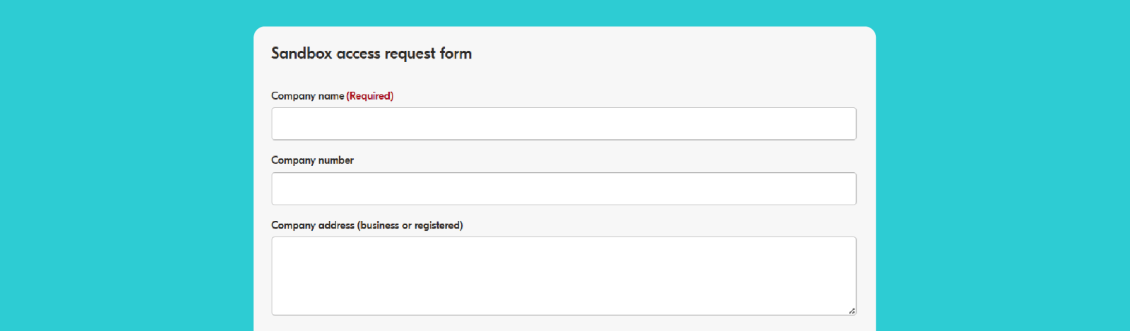Click the red "(Required)" indicator

(x=370, y=96)
